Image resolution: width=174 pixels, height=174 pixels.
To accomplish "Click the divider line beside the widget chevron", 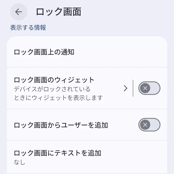I will 133,88.
